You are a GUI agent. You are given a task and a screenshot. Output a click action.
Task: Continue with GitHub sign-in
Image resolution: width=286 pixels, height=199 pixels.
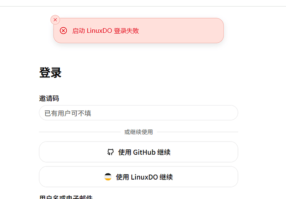pos(138,152)
